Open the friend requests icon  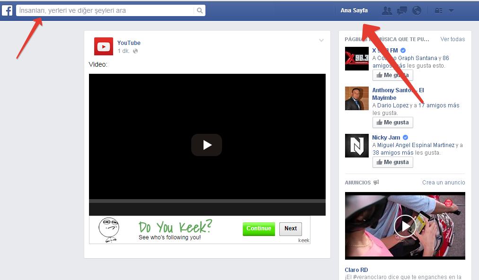click(x=387, y=10)
